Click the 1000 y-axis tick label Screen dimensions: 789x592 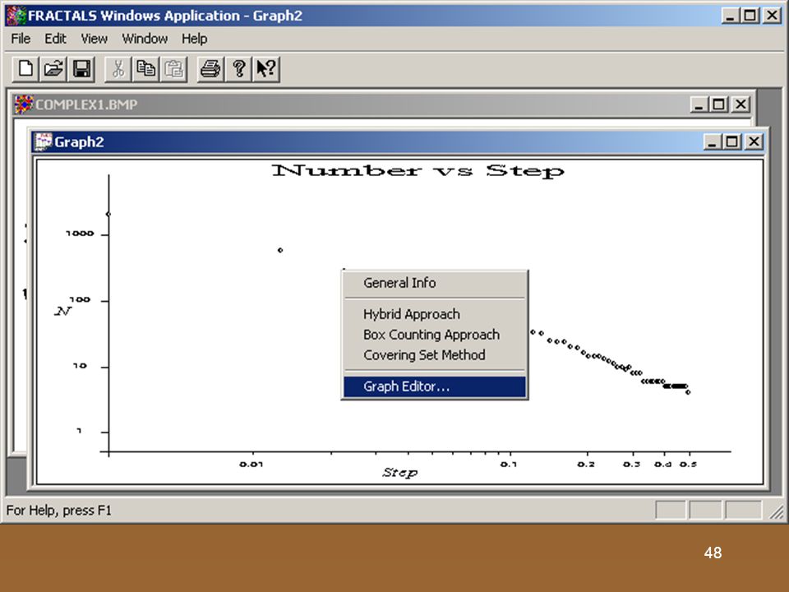(80, 234)
